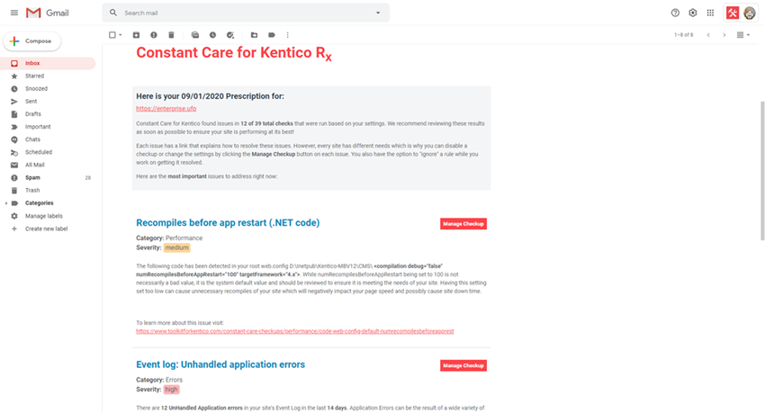
Task: Click the search magnifier icon
Action: [113, 13]
